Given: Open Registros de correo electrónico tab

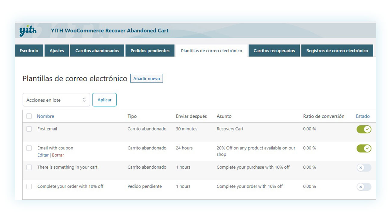Looking at the screenshot, I should pos(337,51).
